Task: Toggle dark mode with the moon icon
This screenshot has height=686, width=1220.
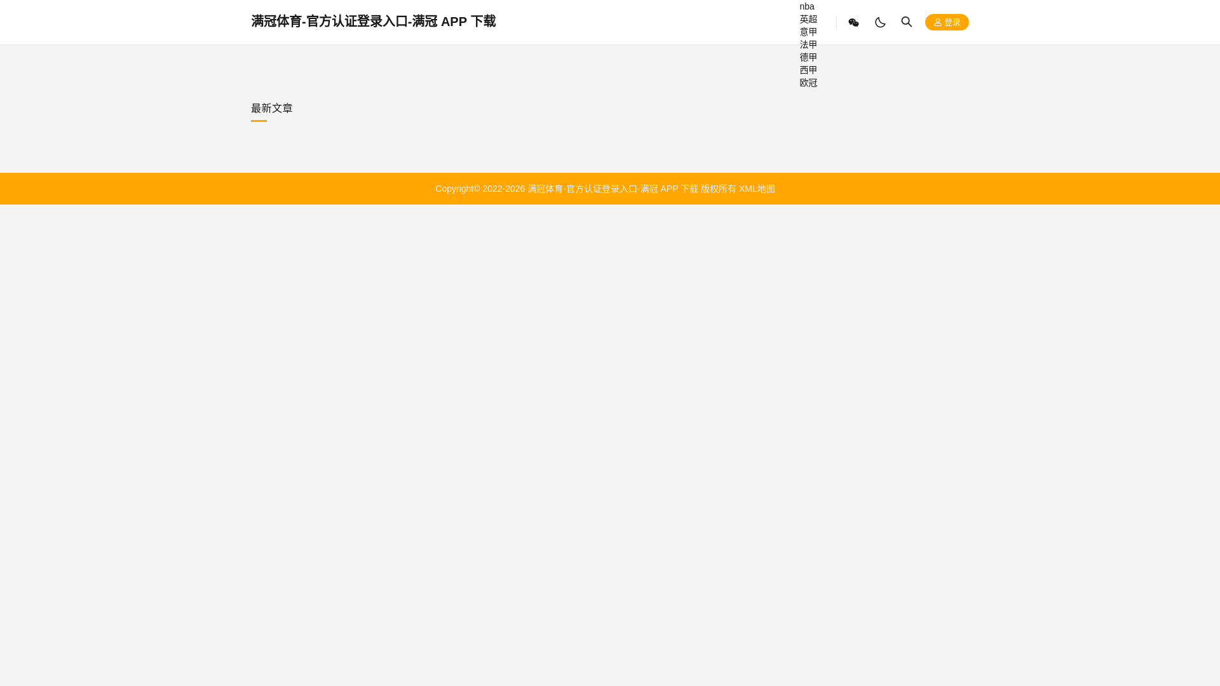Action: 880,22
